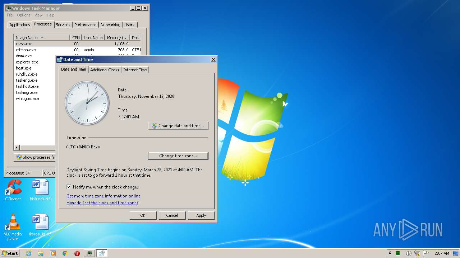460x258 pixels.
Task: Select ctfmon.exe process row
Action: pos(77,50)
